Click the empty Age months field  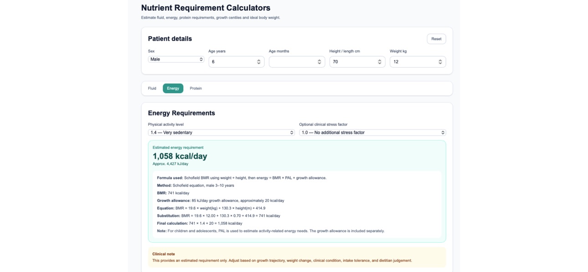tap(297, 62)
